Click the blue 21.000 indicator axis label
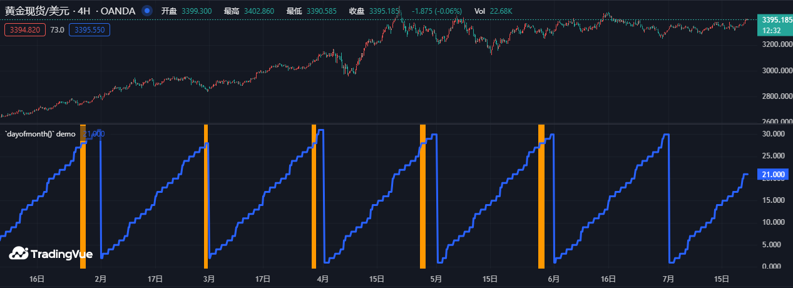The image size is (793, 288). (x=774, y=175)
